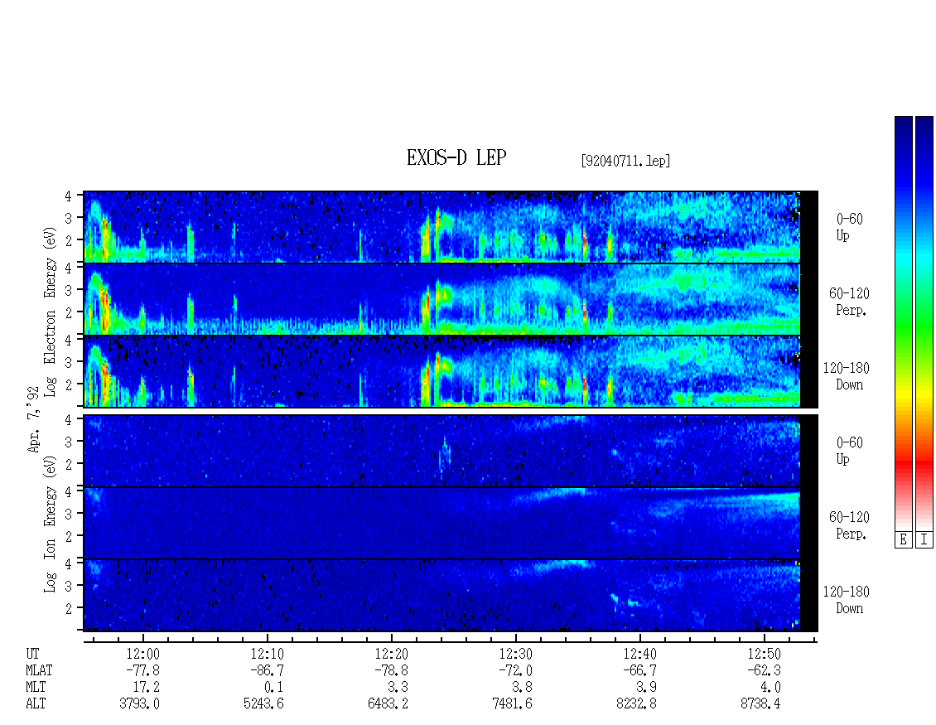This screenshot has width=936, height=725.
Task: Click the file name [92040711.lep]
Action: 625,161
